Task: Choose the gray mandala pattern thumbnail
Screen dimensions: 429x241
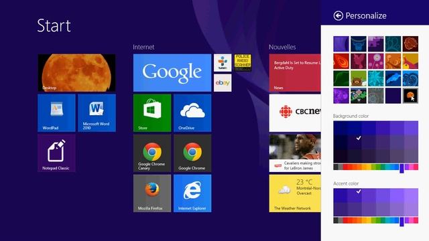Action: click(375, 96)
